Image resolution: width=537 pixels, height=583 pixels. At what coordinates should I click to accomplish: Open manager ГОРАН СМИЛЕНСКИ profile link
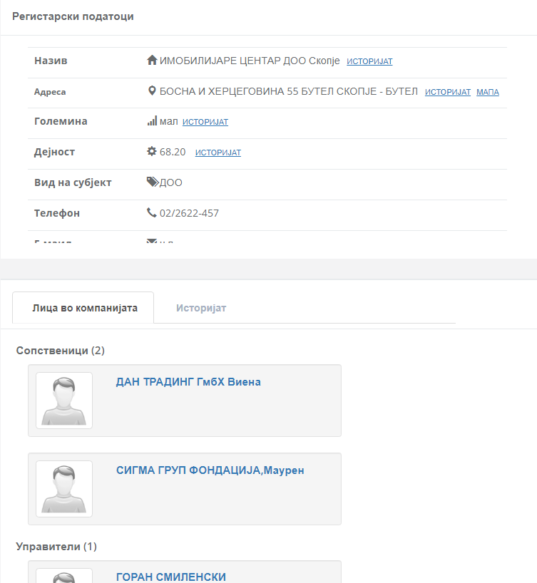point(171,577)
